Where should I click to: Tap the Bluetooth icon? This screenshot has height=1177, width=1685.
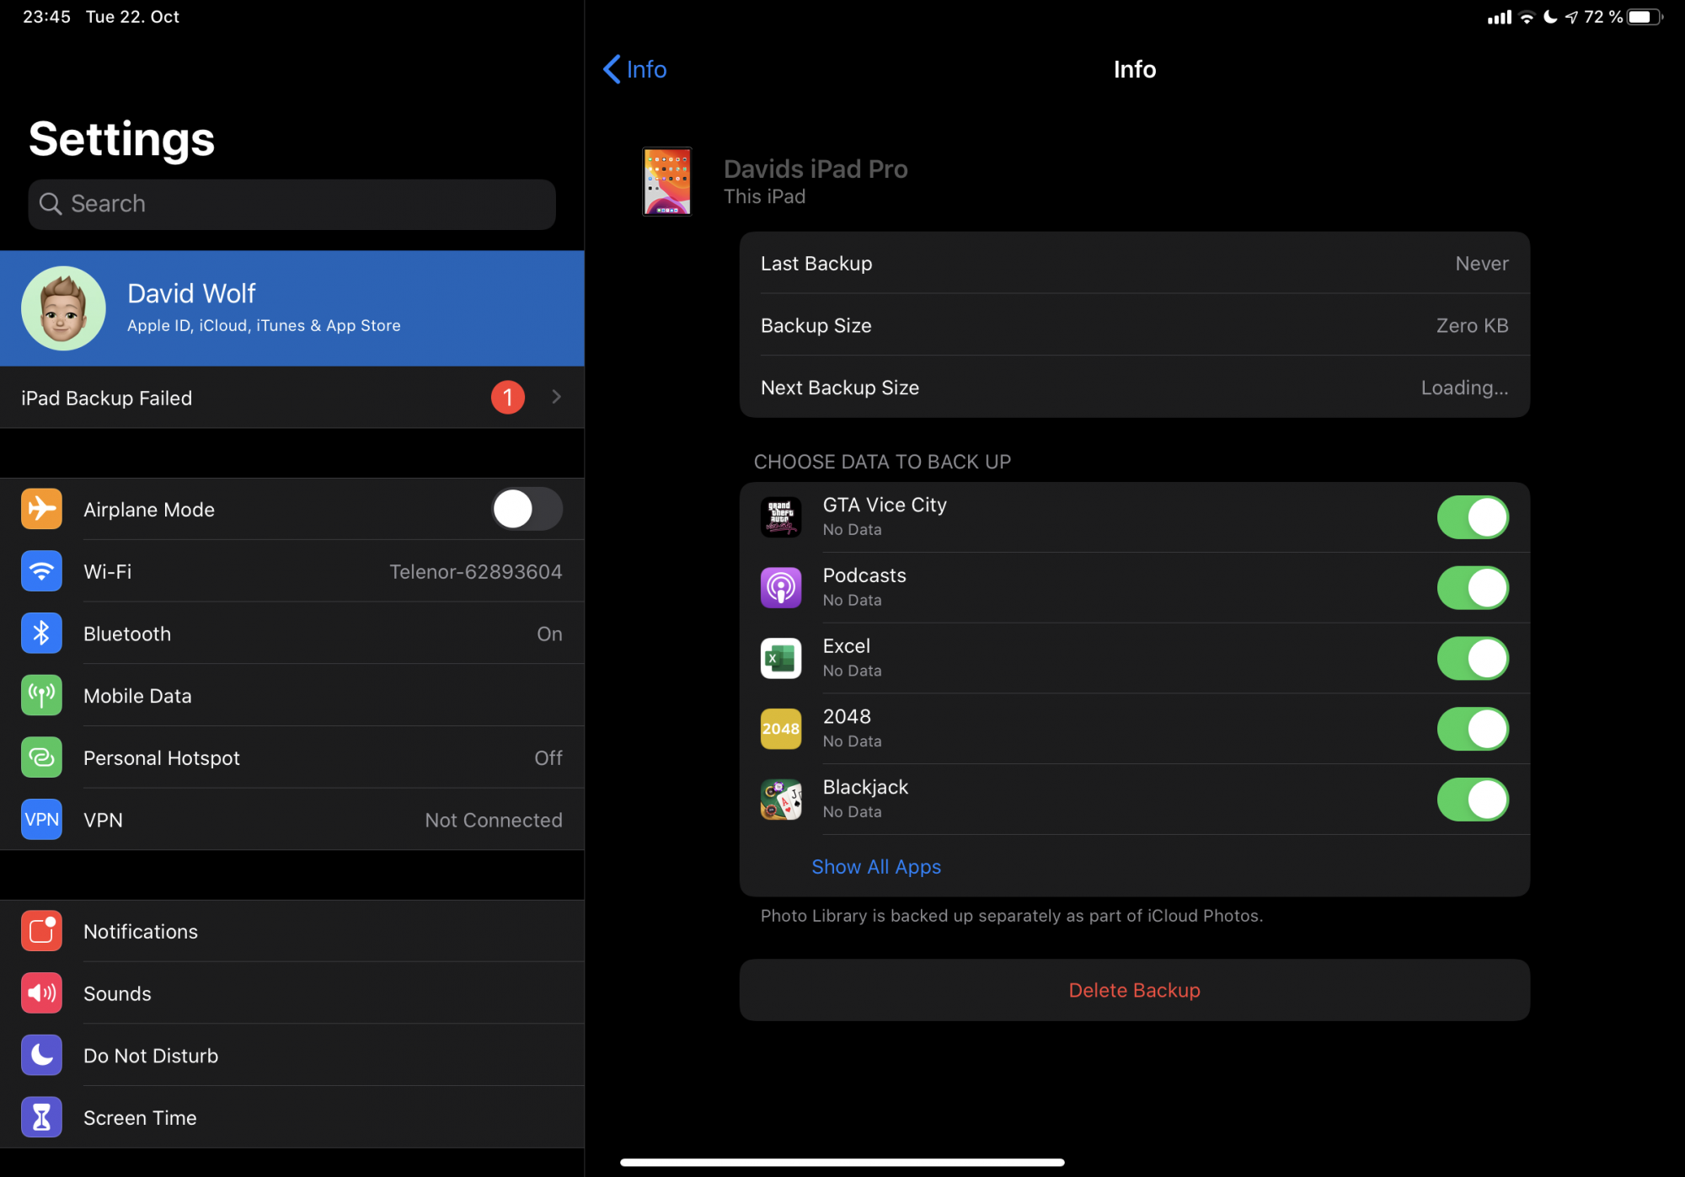(x=41, y=634)
